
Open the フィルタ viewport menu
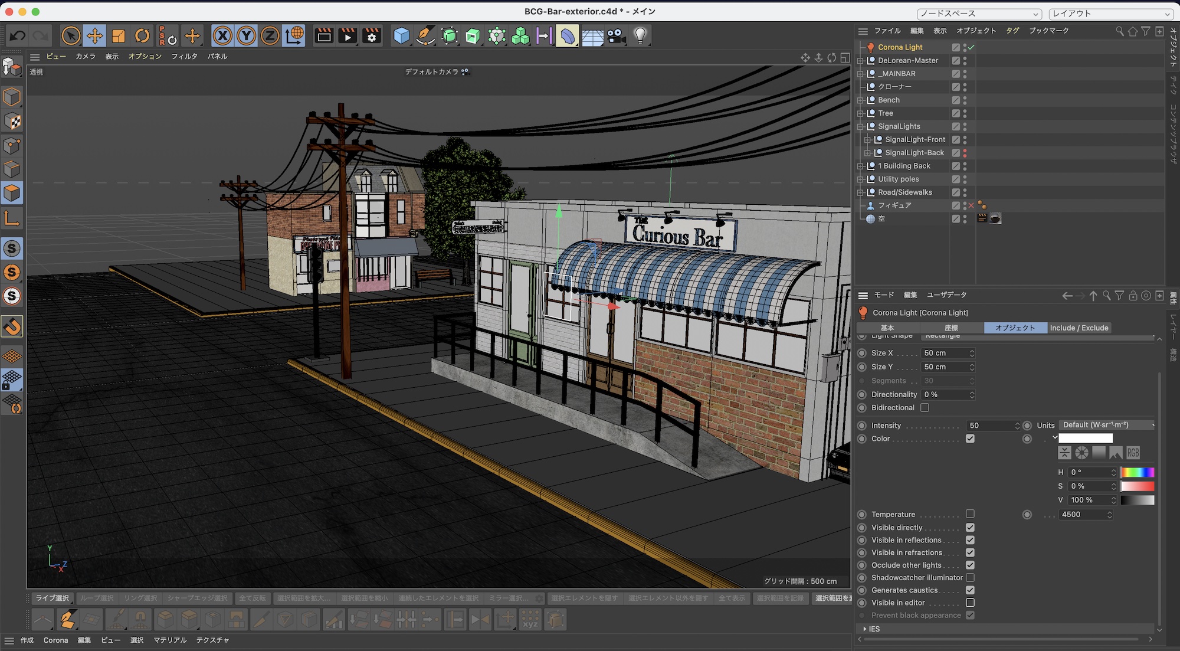pyautogui.click(x=184, y=57)
